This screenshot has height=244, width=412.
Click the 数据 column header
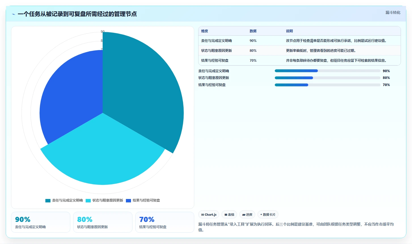point(253,31)
